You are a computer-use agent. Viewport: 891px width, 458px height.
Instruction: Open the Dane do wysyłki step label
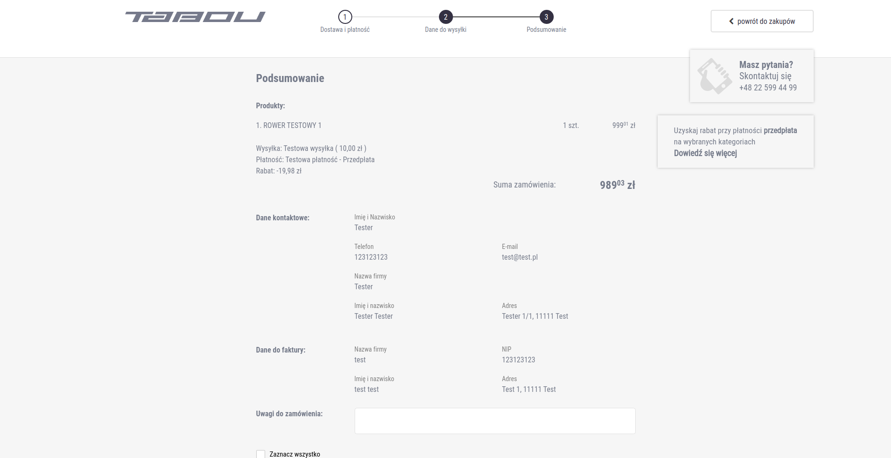pyautogui.click(x=445, y=30)
